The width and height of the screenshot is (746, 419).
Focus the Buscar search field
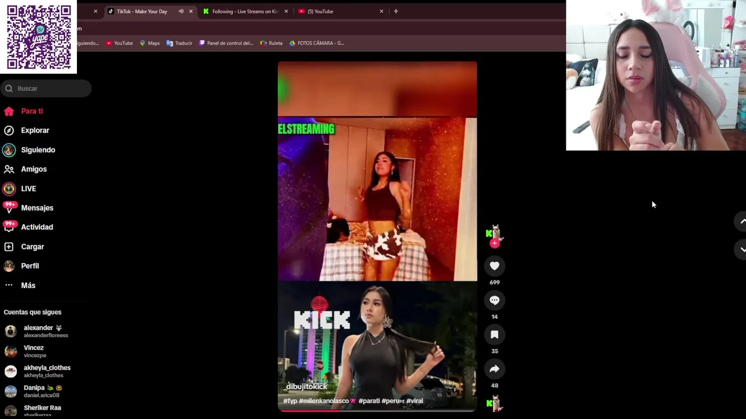(46, 88)
